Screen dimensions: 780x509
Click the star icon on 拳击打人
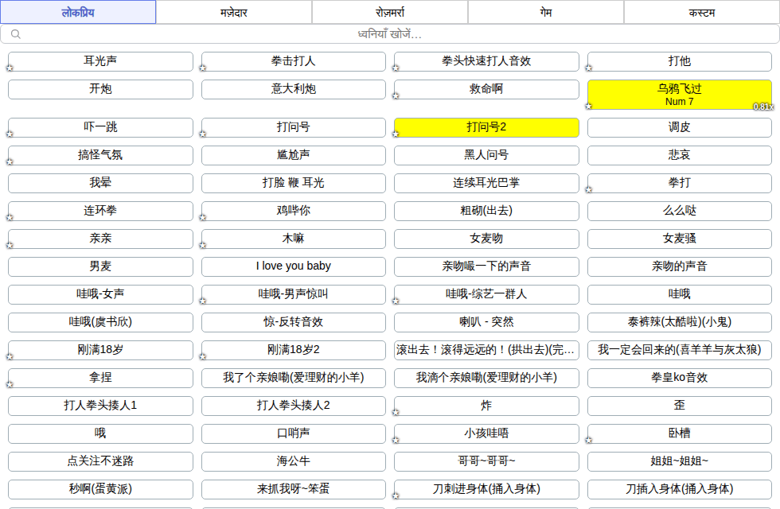[202, 68]
